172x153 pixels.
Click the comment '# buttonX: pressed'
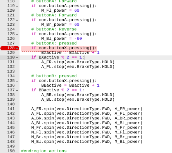pos(54,43)
